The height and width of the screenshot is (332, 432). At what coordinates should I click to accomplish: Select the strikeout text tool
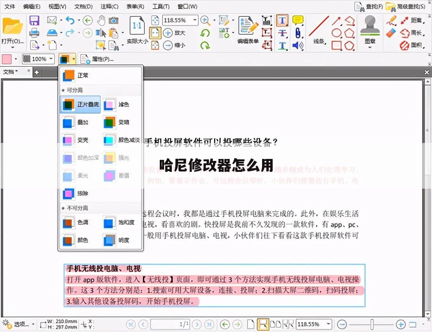coord(282,33)
